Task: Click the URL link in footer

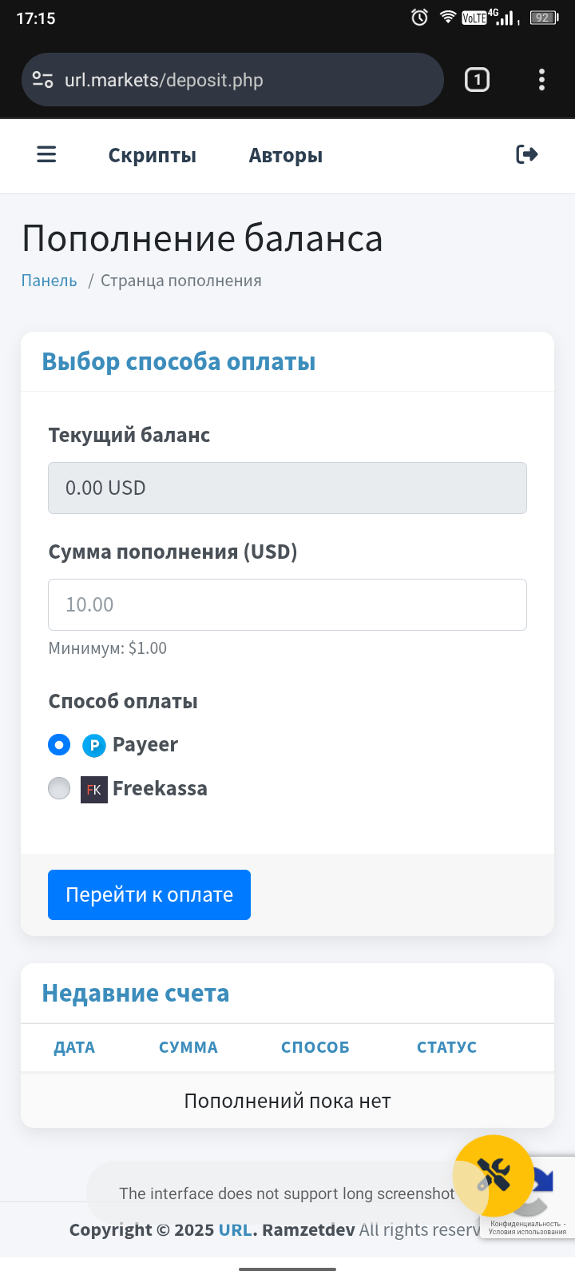Action: 235,1229
